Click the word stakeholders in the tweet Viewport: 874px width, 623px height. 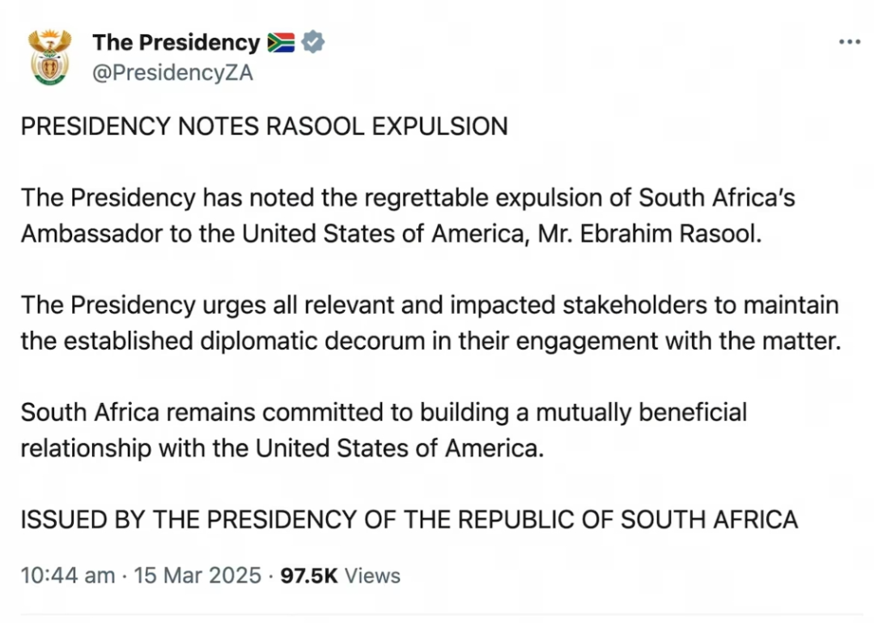[634, 305]
